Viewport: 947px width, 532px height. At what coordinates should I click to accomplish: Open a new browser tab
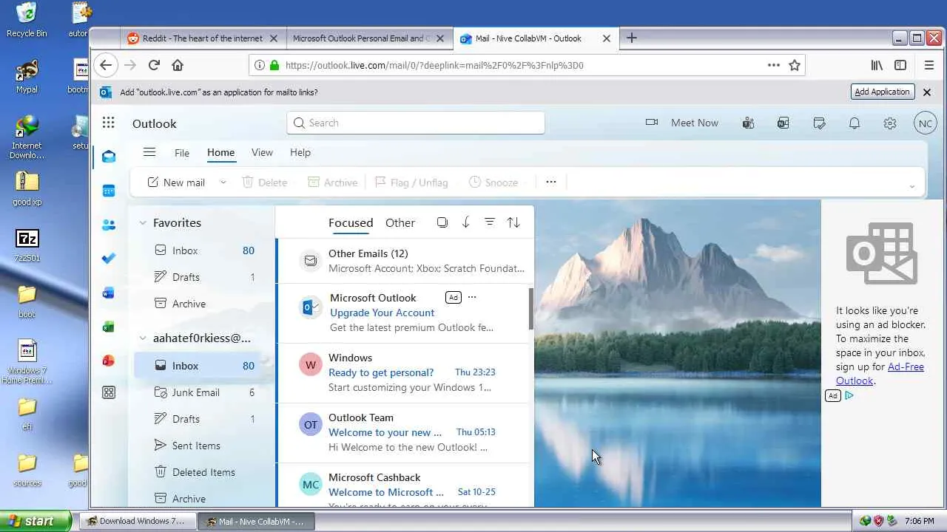click(631, 38)
